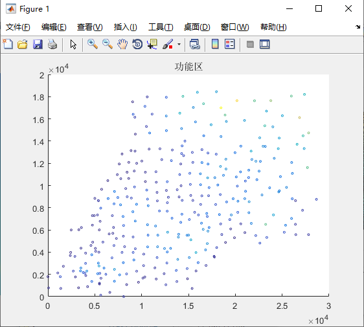Image resolution: width=364 pixels, height=327 pixels.
Task: Show Plot Tools and dock figure
Action: pos(265,44)
